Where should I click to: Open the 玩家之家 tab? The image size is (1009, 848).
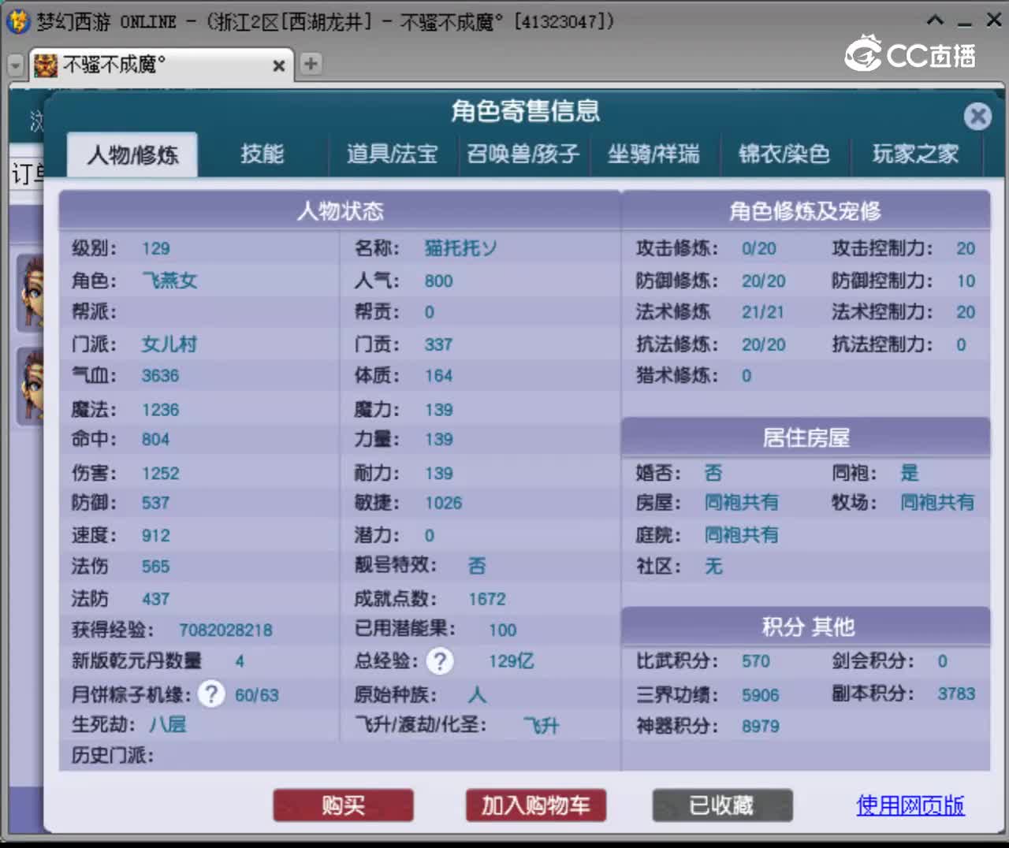[x=915, y=154]
